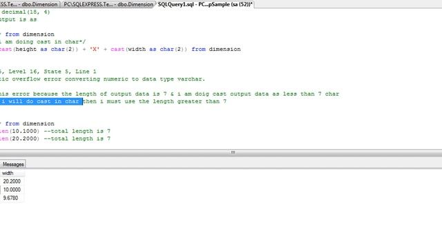Open the Messages results tab
The width and height of the screenshot is (442, 248).
[x=13, y=164]
